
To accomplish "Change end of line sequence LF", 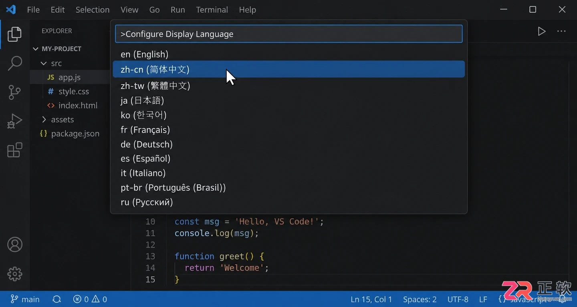I will [x=483, y=299].
